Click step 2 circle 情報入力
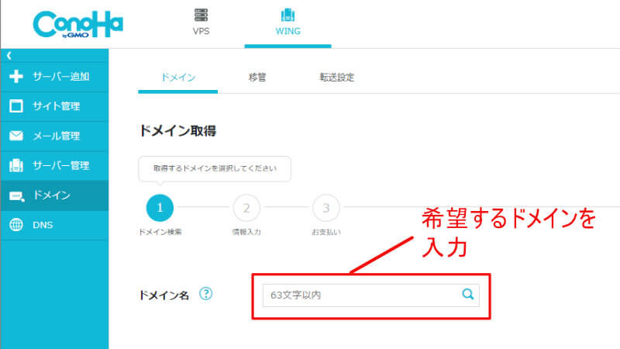This screenshot has height=349, width=620. pos(246,207)
